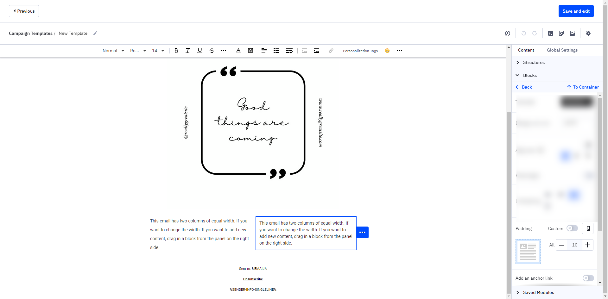
Task: Collapse the Blocks section
Action: [557, 75]
